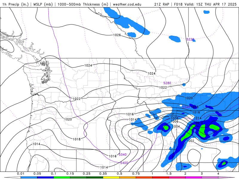Click the 0.05 legend value
The height and width of the screenshot is (179, 239).
pos(37,174)
